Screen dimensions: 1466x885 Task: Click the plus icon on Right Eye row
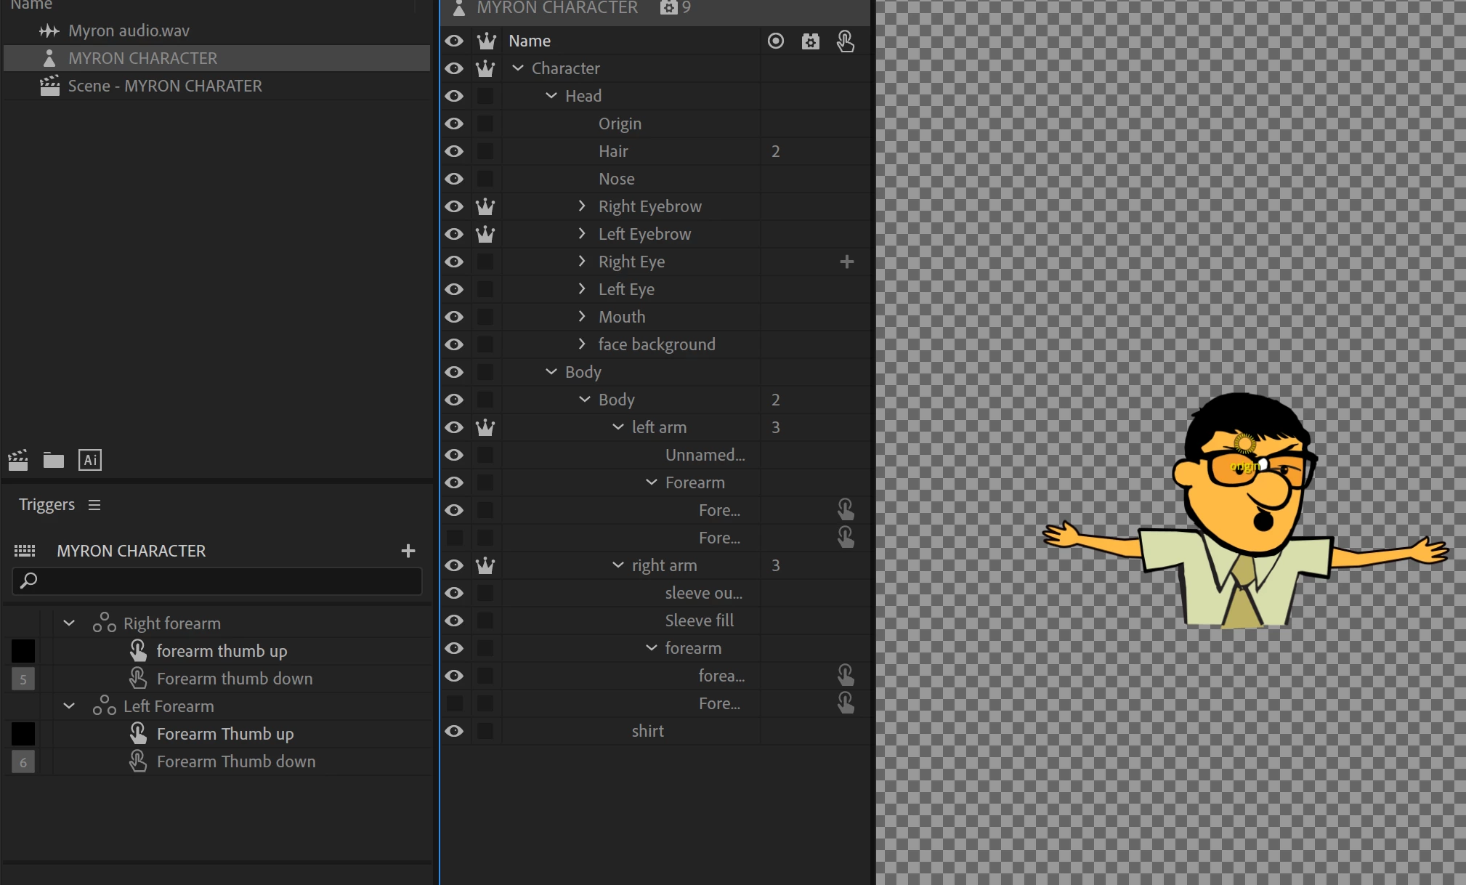[x=846, y=262]
